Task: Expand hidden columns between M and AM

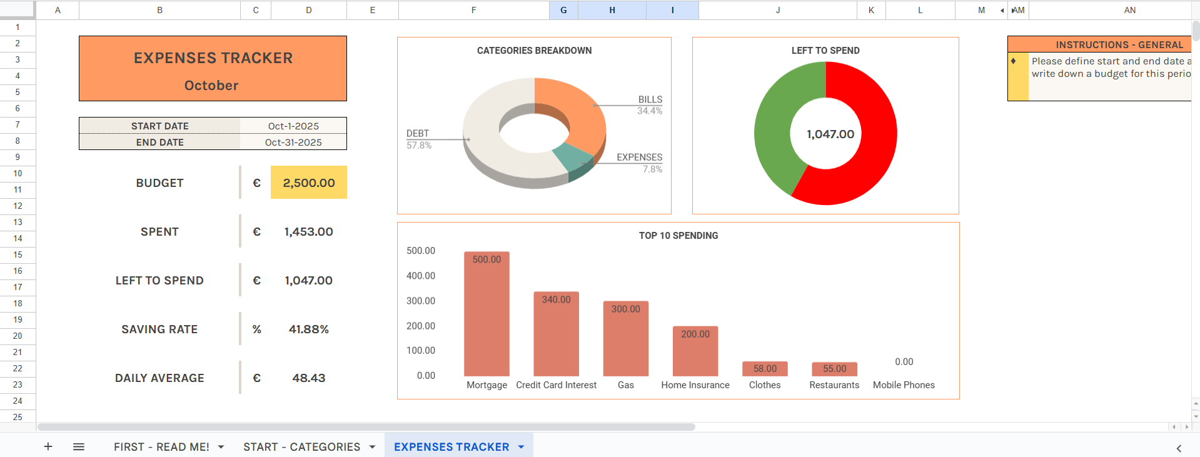Action: pyautogui.click(x=1002, y=10)
